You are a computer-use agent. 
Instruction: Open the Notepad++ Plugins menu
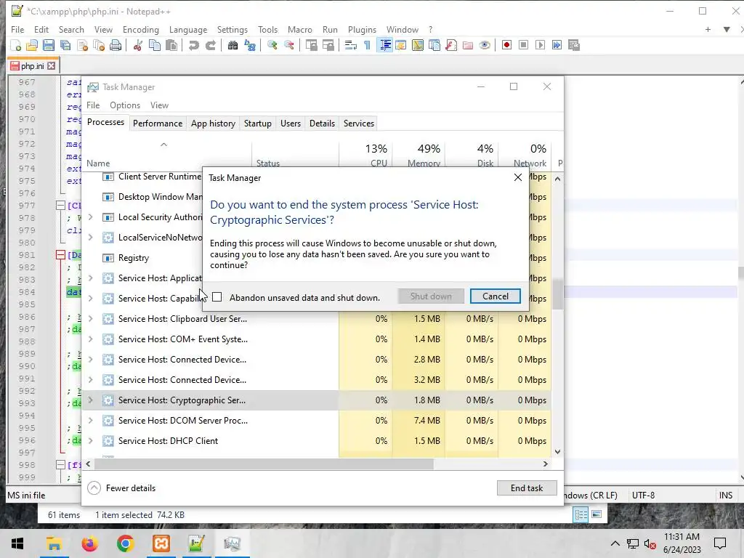pos(362,29)
